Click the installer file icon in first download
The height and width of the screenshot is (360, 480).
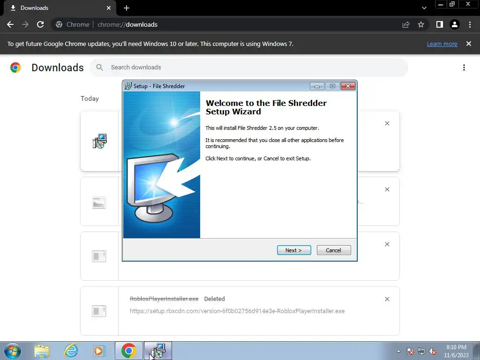(99, 141)
